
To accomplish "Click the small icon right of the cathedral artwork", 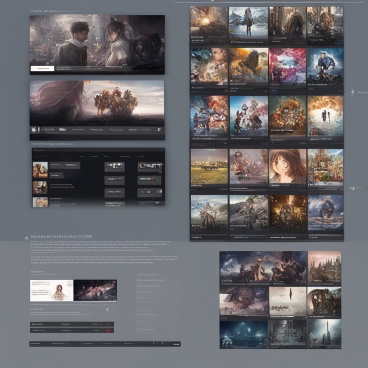I will [x=352, y=188].
